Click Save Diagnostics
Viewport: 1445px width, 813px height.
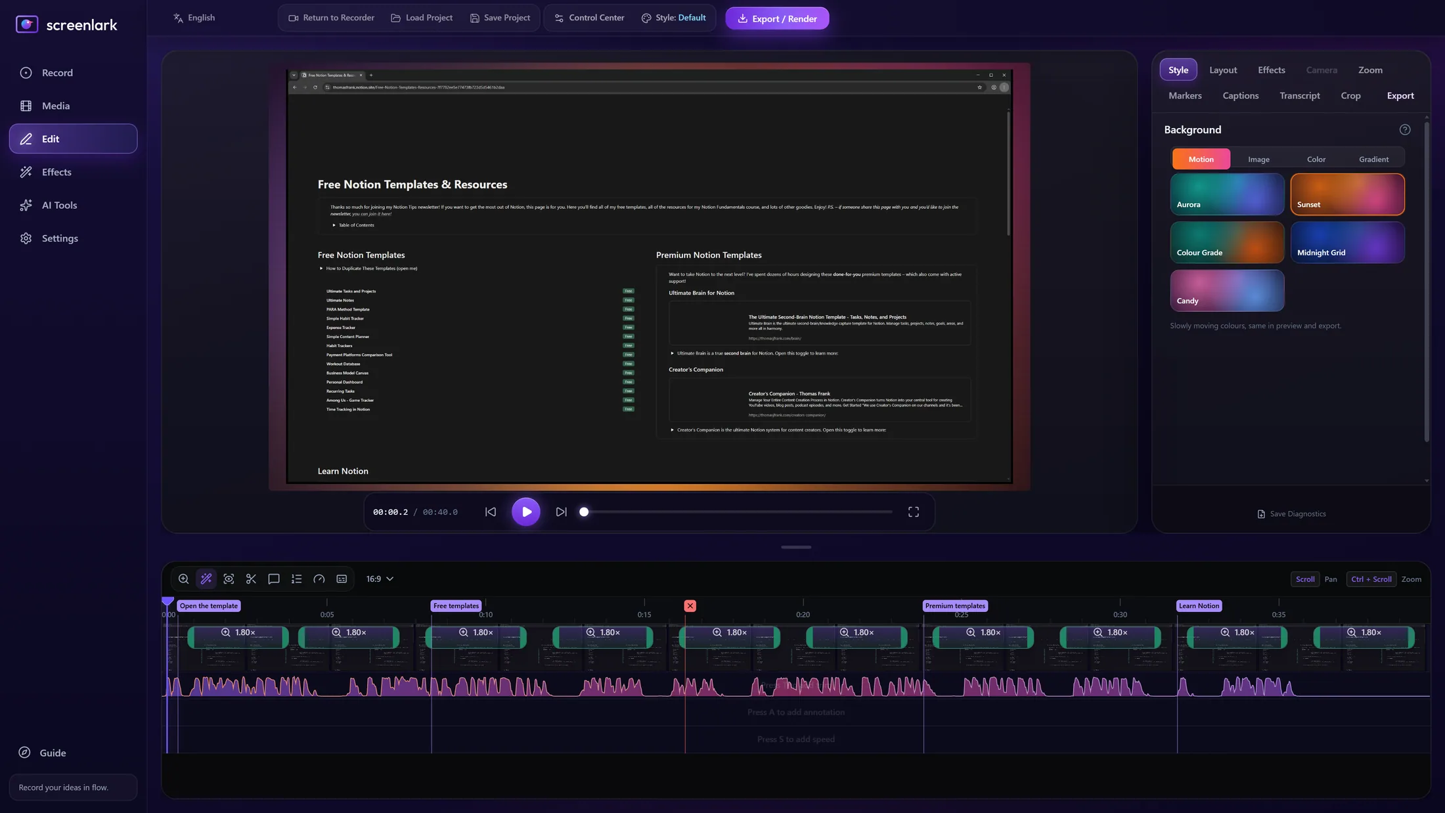1291,514
